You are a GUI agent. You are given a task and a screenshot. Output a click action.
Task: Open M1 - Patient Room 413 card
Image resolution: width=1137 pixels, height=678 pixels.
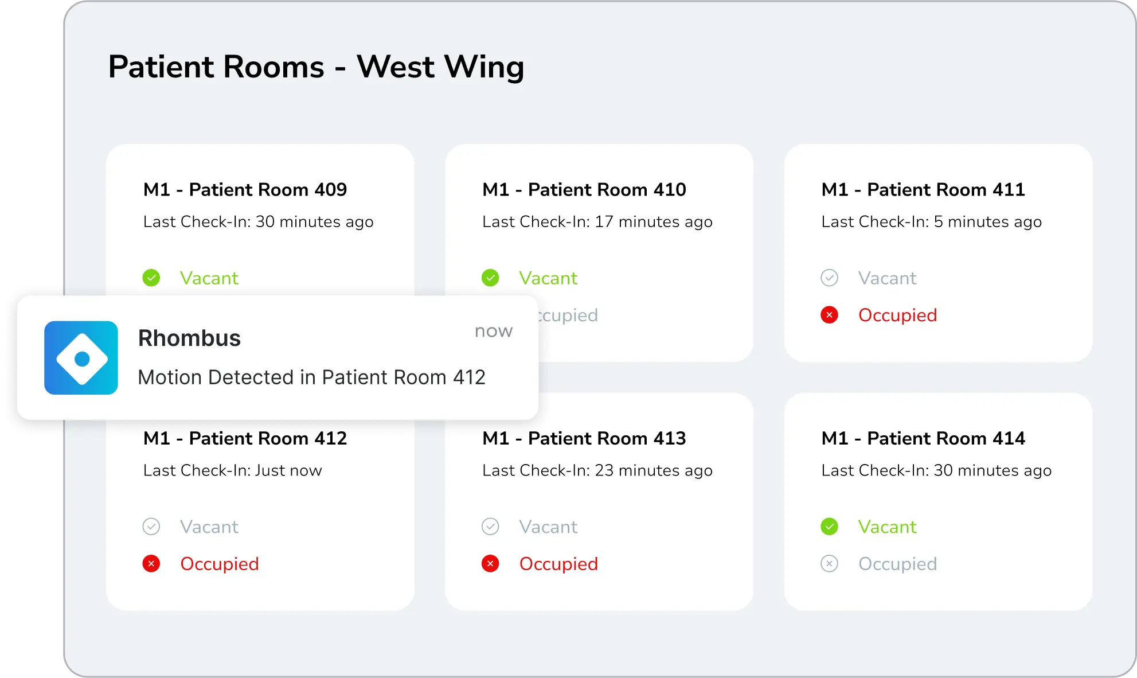coord(584,438)
